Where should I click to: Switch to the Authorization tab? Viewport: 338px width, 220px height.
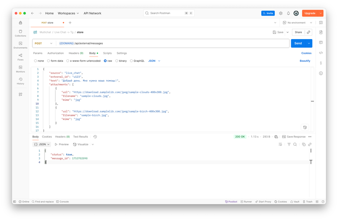tap(56, 53)
